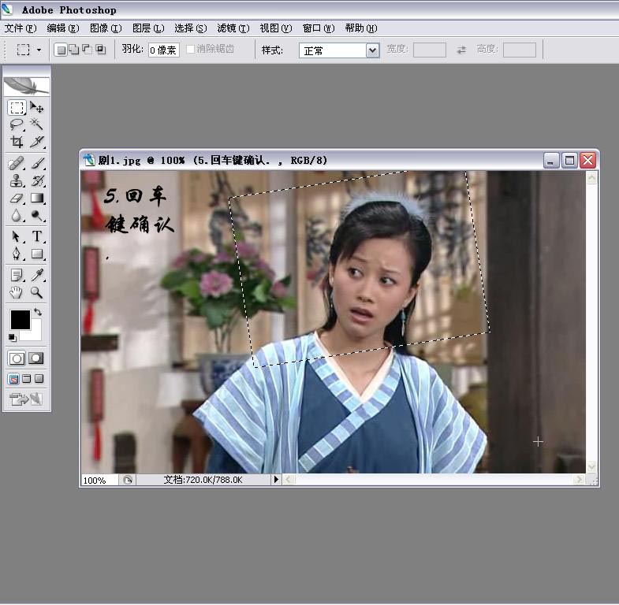619x605 pixels.
Task: Click the swap width and height icon
Action: click(461, 50)
